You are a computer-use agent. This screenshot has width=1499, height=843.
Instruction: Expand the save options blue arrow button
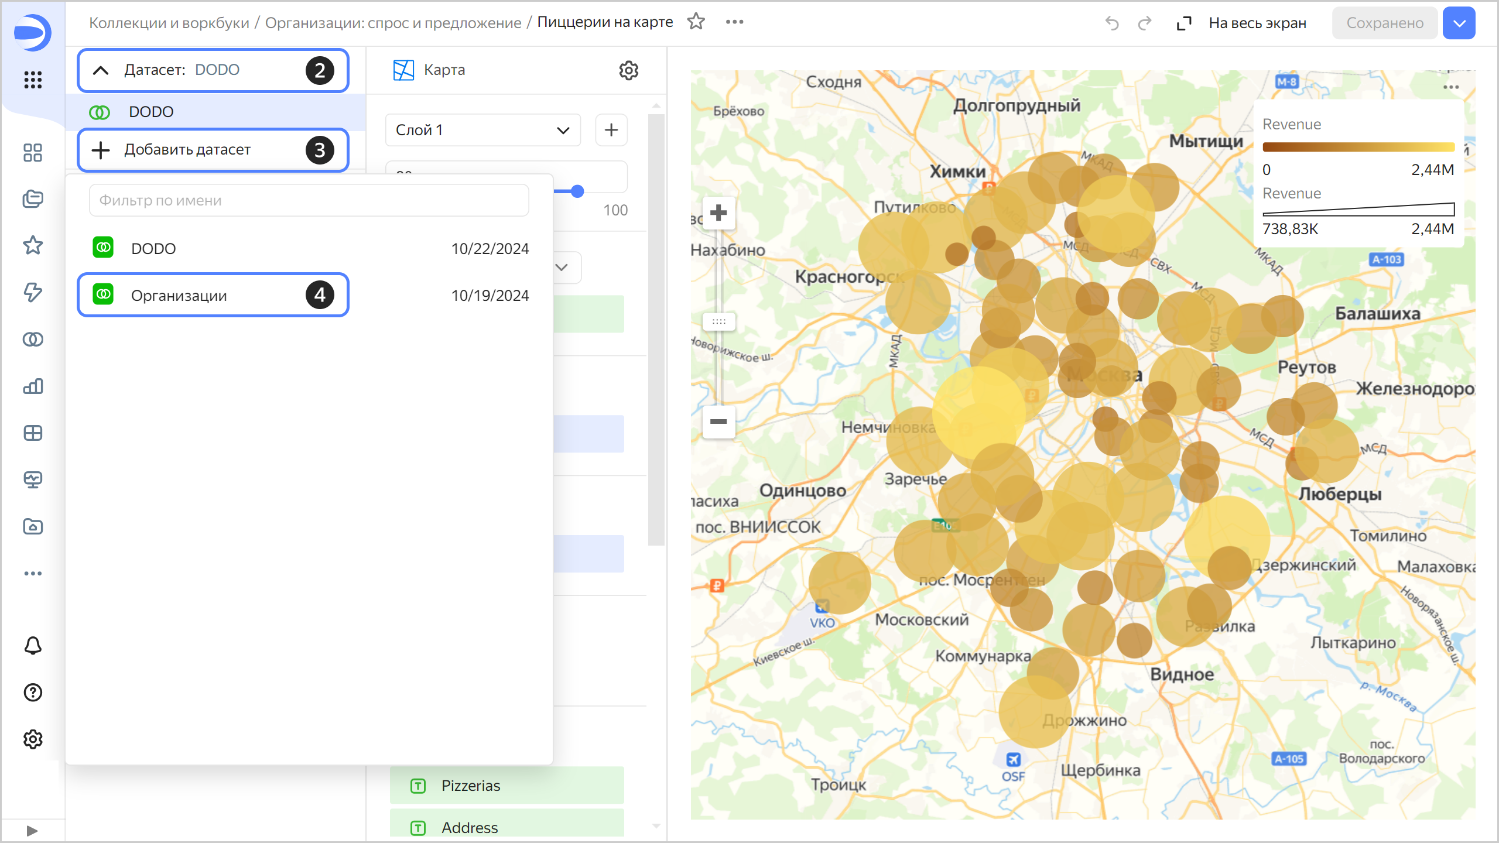(x=1459, y=23)
